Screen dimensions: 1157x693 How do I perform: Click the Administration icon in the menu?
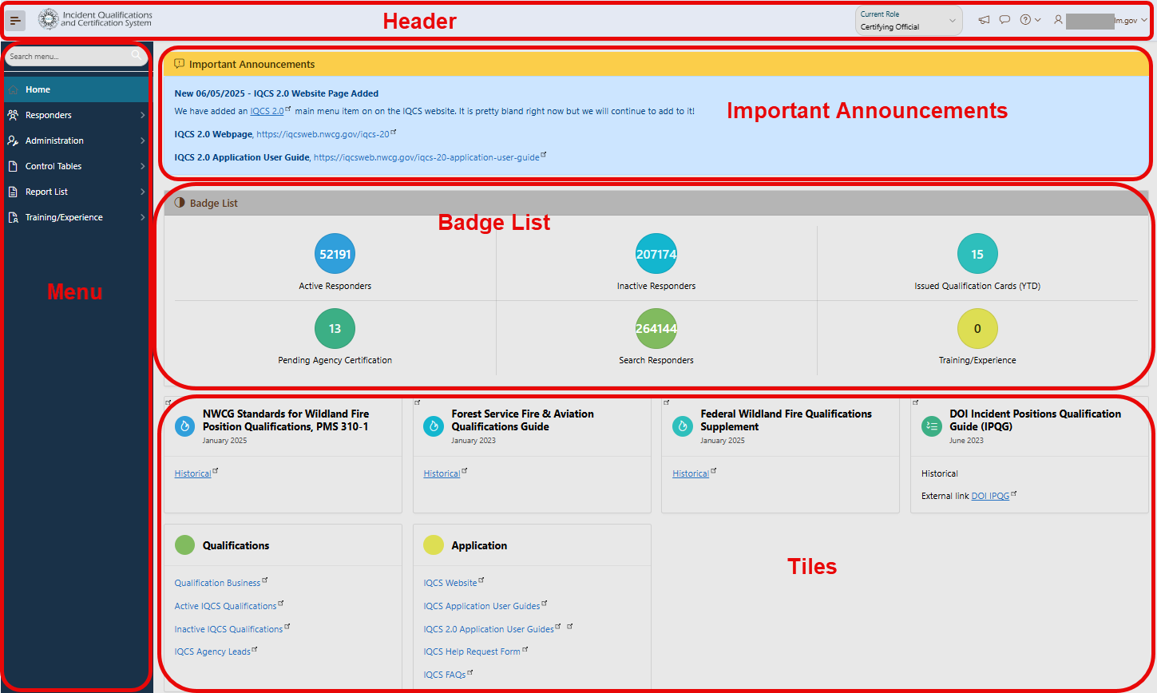[13, 141]
